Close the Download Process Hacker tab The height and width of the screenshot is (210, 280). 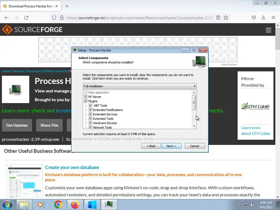[57, 6]
